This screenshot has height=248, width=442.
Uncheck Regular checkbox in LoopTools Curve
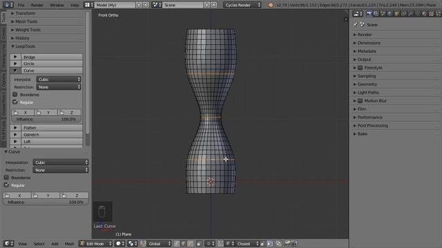coord(15,102)
